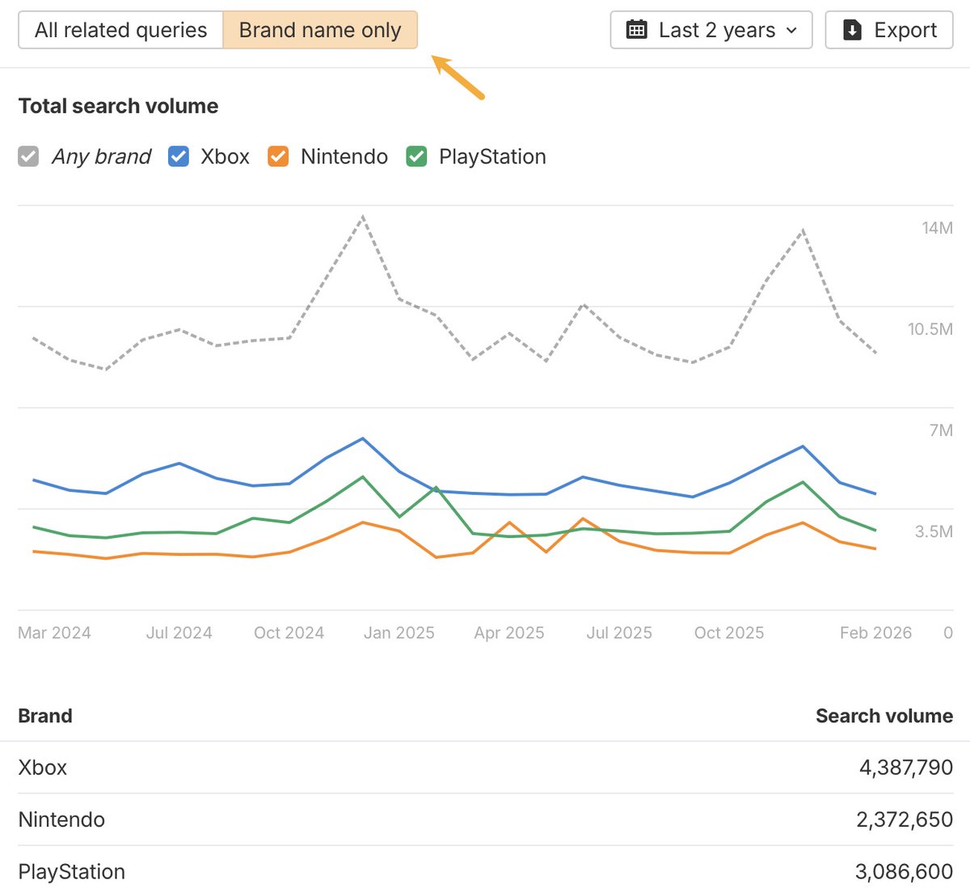Click the Export button
The width and height of the screenshot is (970, 893).
[888, 29]
